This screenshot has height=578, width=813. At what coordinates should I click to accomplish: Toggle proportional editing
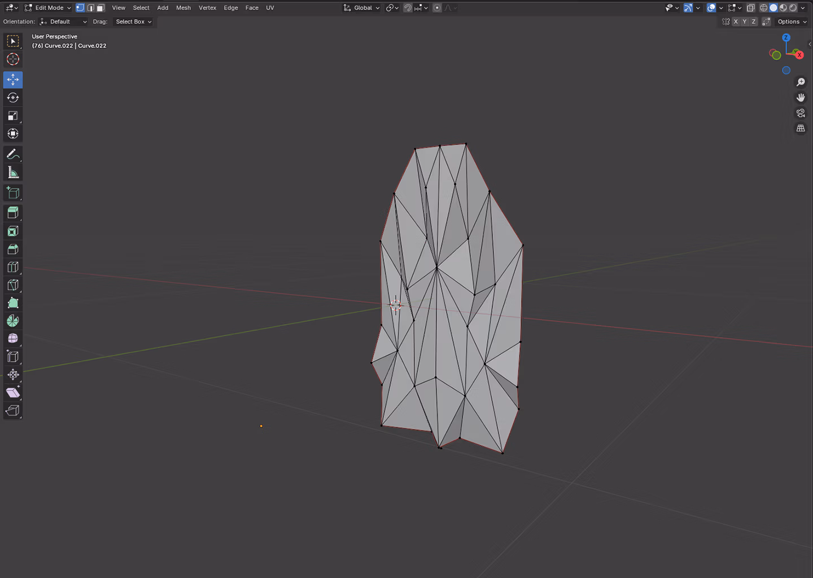coord(437,8)
